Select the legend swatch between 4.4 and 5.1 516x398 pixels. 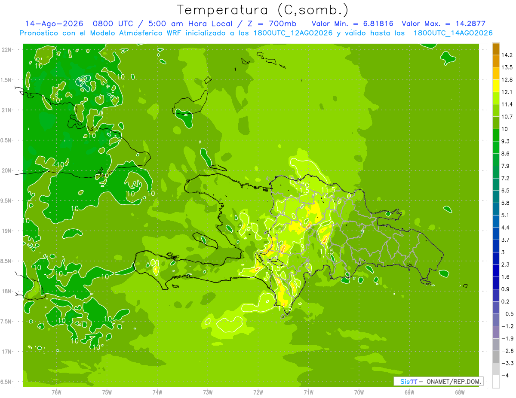tap(496, 222)
